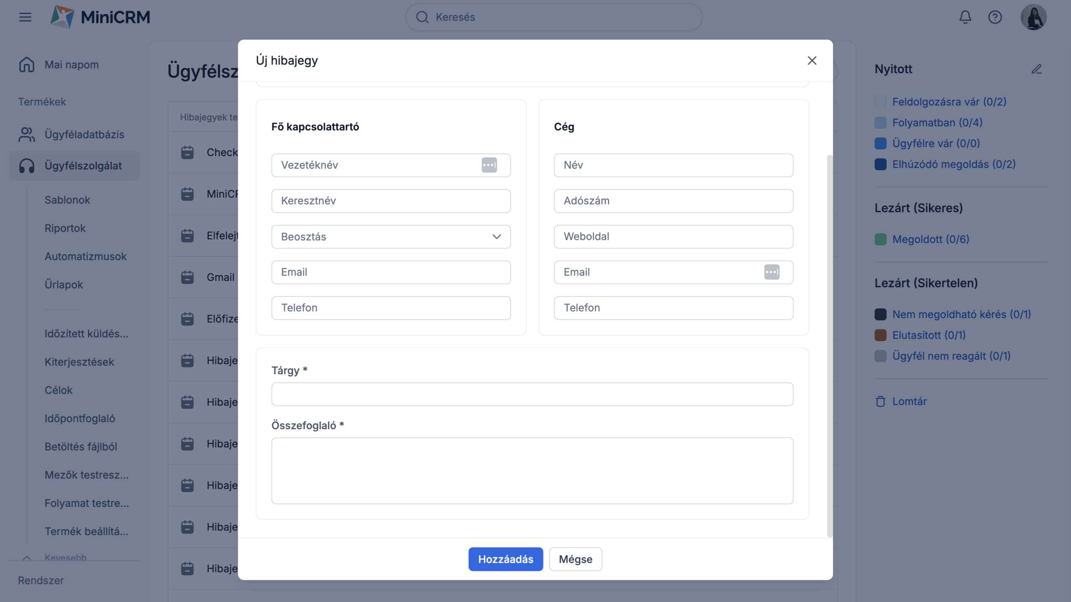
Task: Click the Mégse button
Action: tap(575, 559)
